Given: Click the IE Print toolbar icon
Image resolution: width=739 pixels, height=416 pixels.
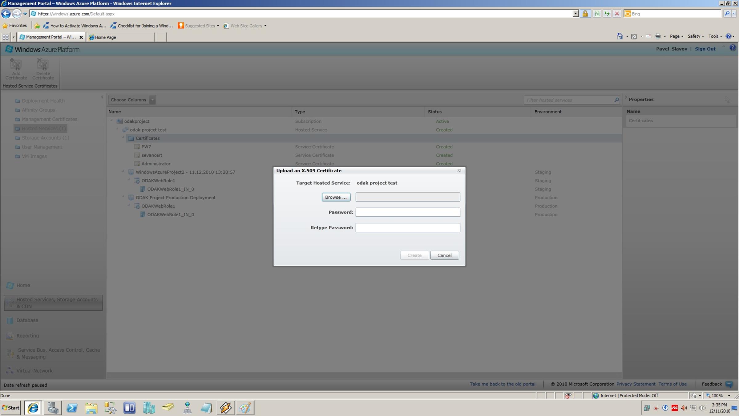Looking at the screenshot, I should [x=658, y=36].
